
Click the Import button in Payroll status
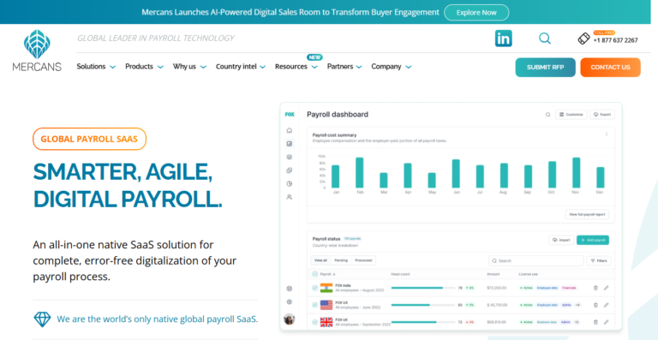(x=561, y=240)
